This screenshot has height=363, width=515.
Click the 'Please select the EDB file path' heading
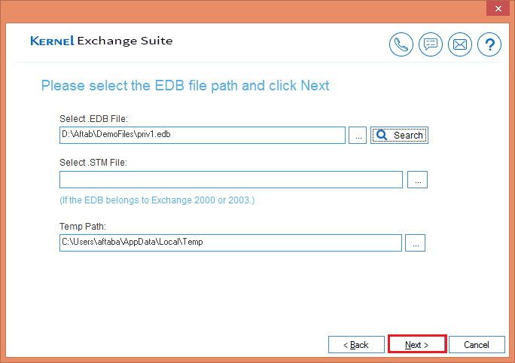185,86
